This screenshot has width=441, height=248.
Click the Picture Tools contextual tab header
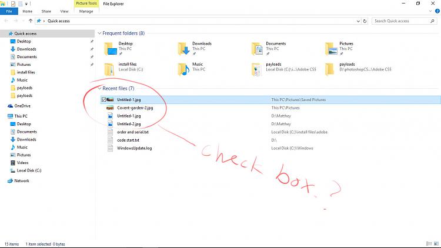click(x=86, y=4)
